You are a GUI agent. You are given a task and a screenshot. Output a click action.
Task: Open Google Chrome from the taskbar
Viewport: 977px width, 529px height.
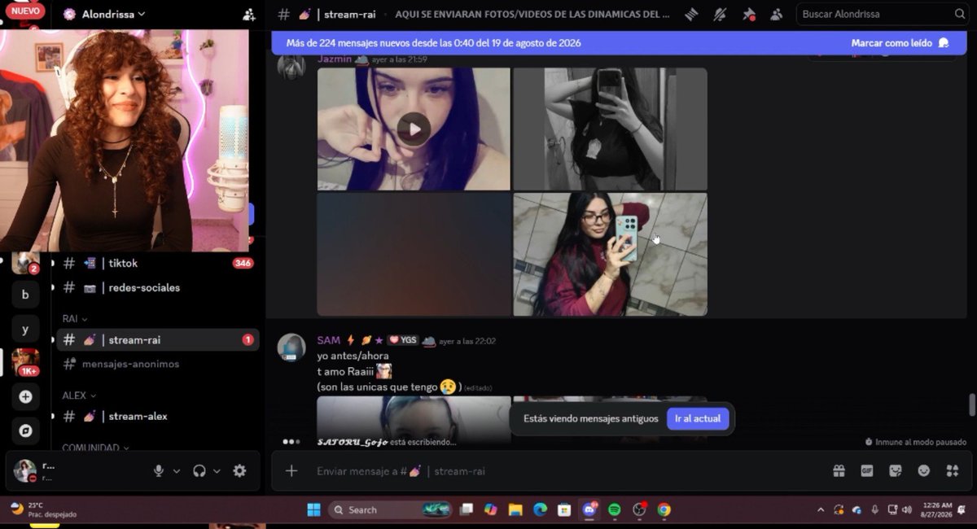pos(664,509)
